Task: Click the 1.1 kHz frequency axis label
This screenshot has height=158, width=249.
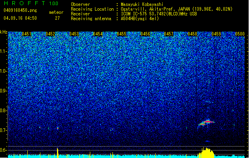Action: coord(3,51)
